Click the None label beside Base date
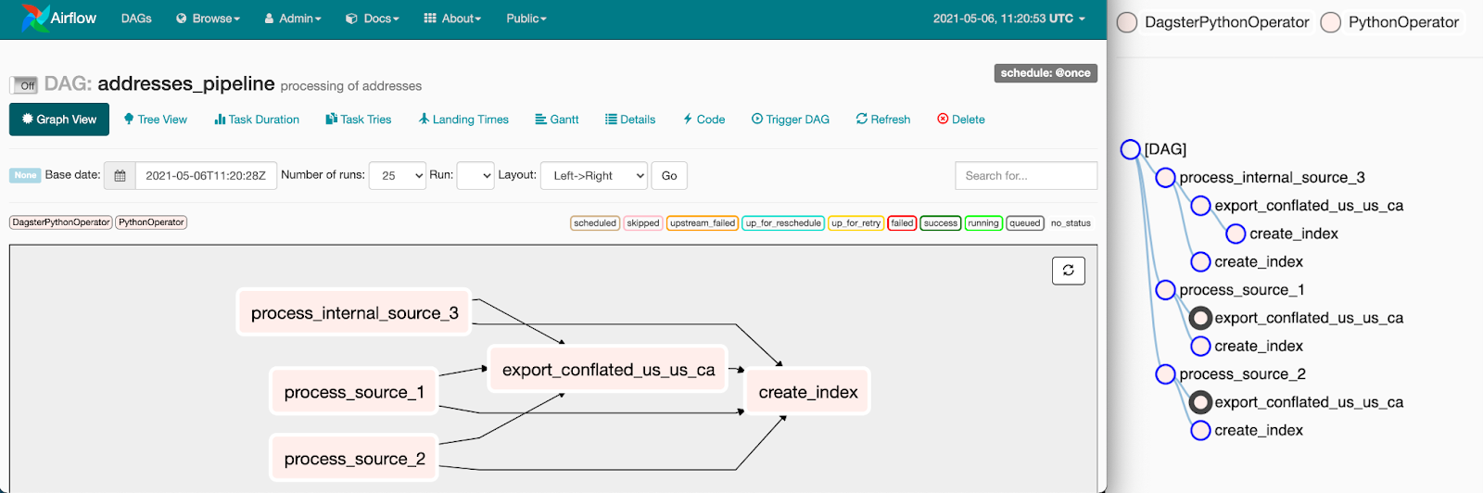 [25, 175]
